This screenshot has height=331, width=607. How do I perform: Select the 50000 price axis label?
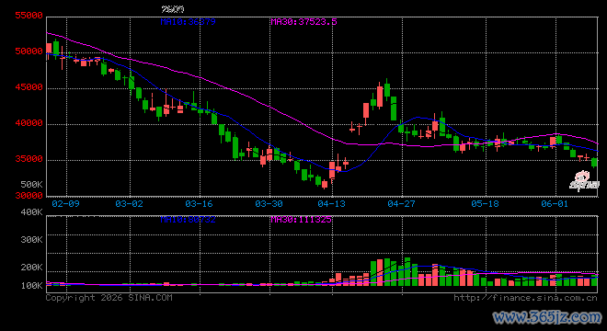[29, 51]
